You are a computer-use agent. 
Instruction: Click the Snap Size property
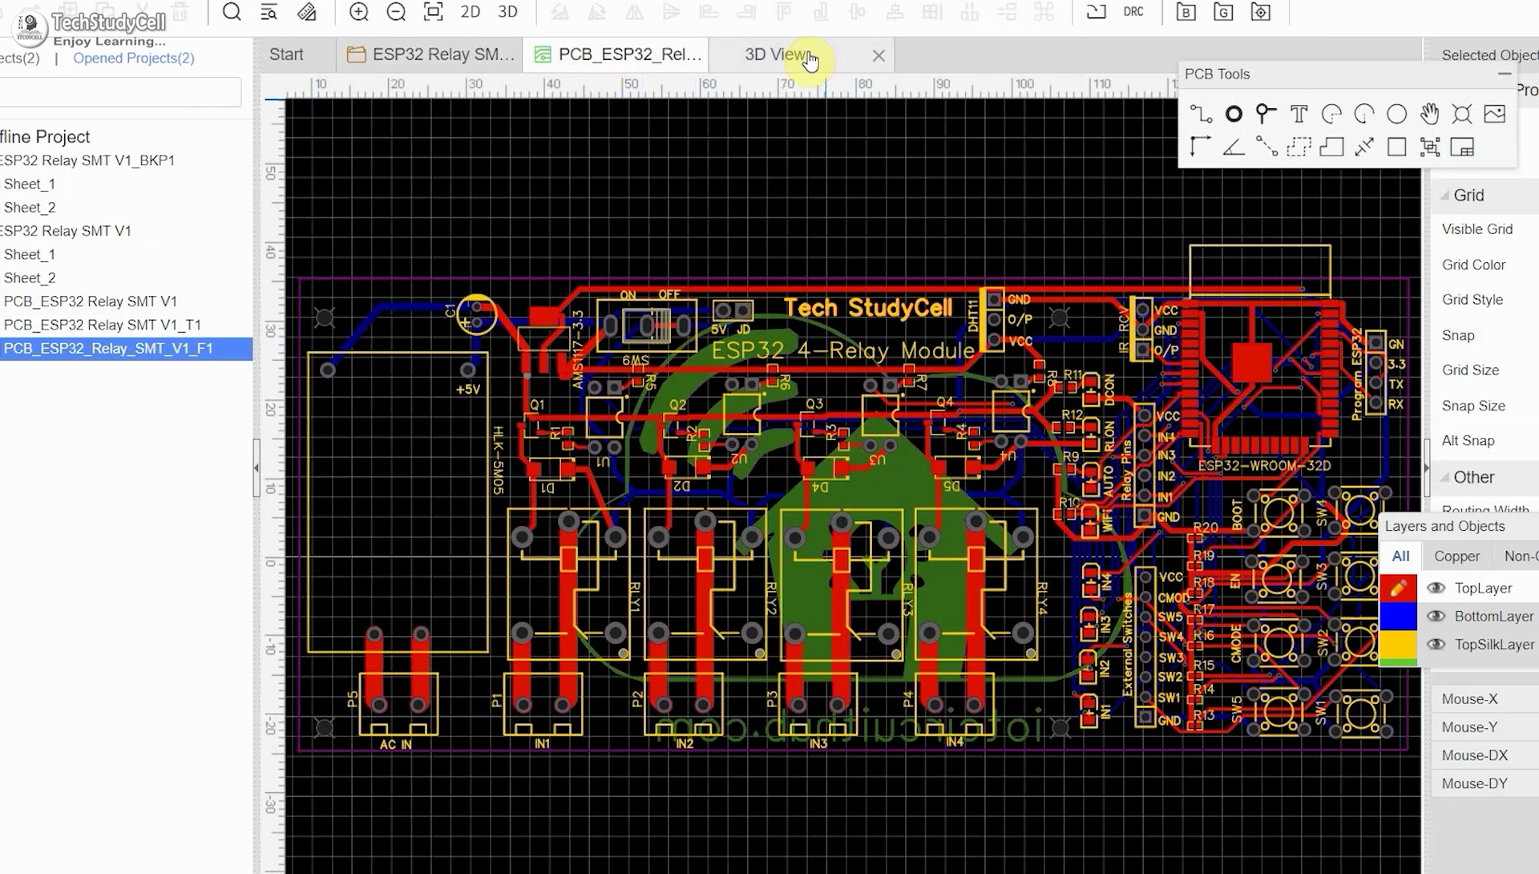(1473, 406)
